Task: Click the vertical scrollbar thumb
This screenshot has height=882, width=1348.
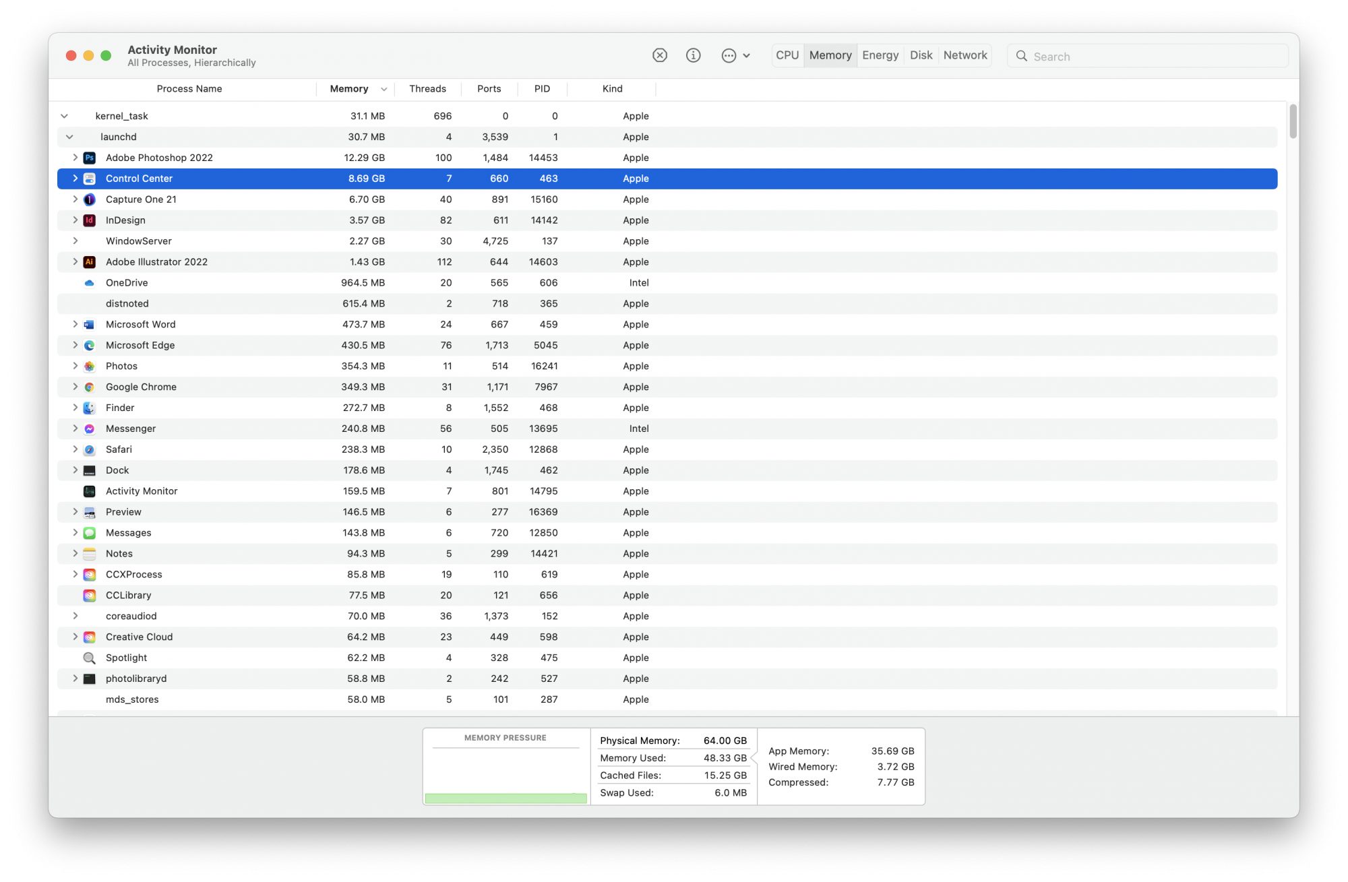Action: [1292, 122]
